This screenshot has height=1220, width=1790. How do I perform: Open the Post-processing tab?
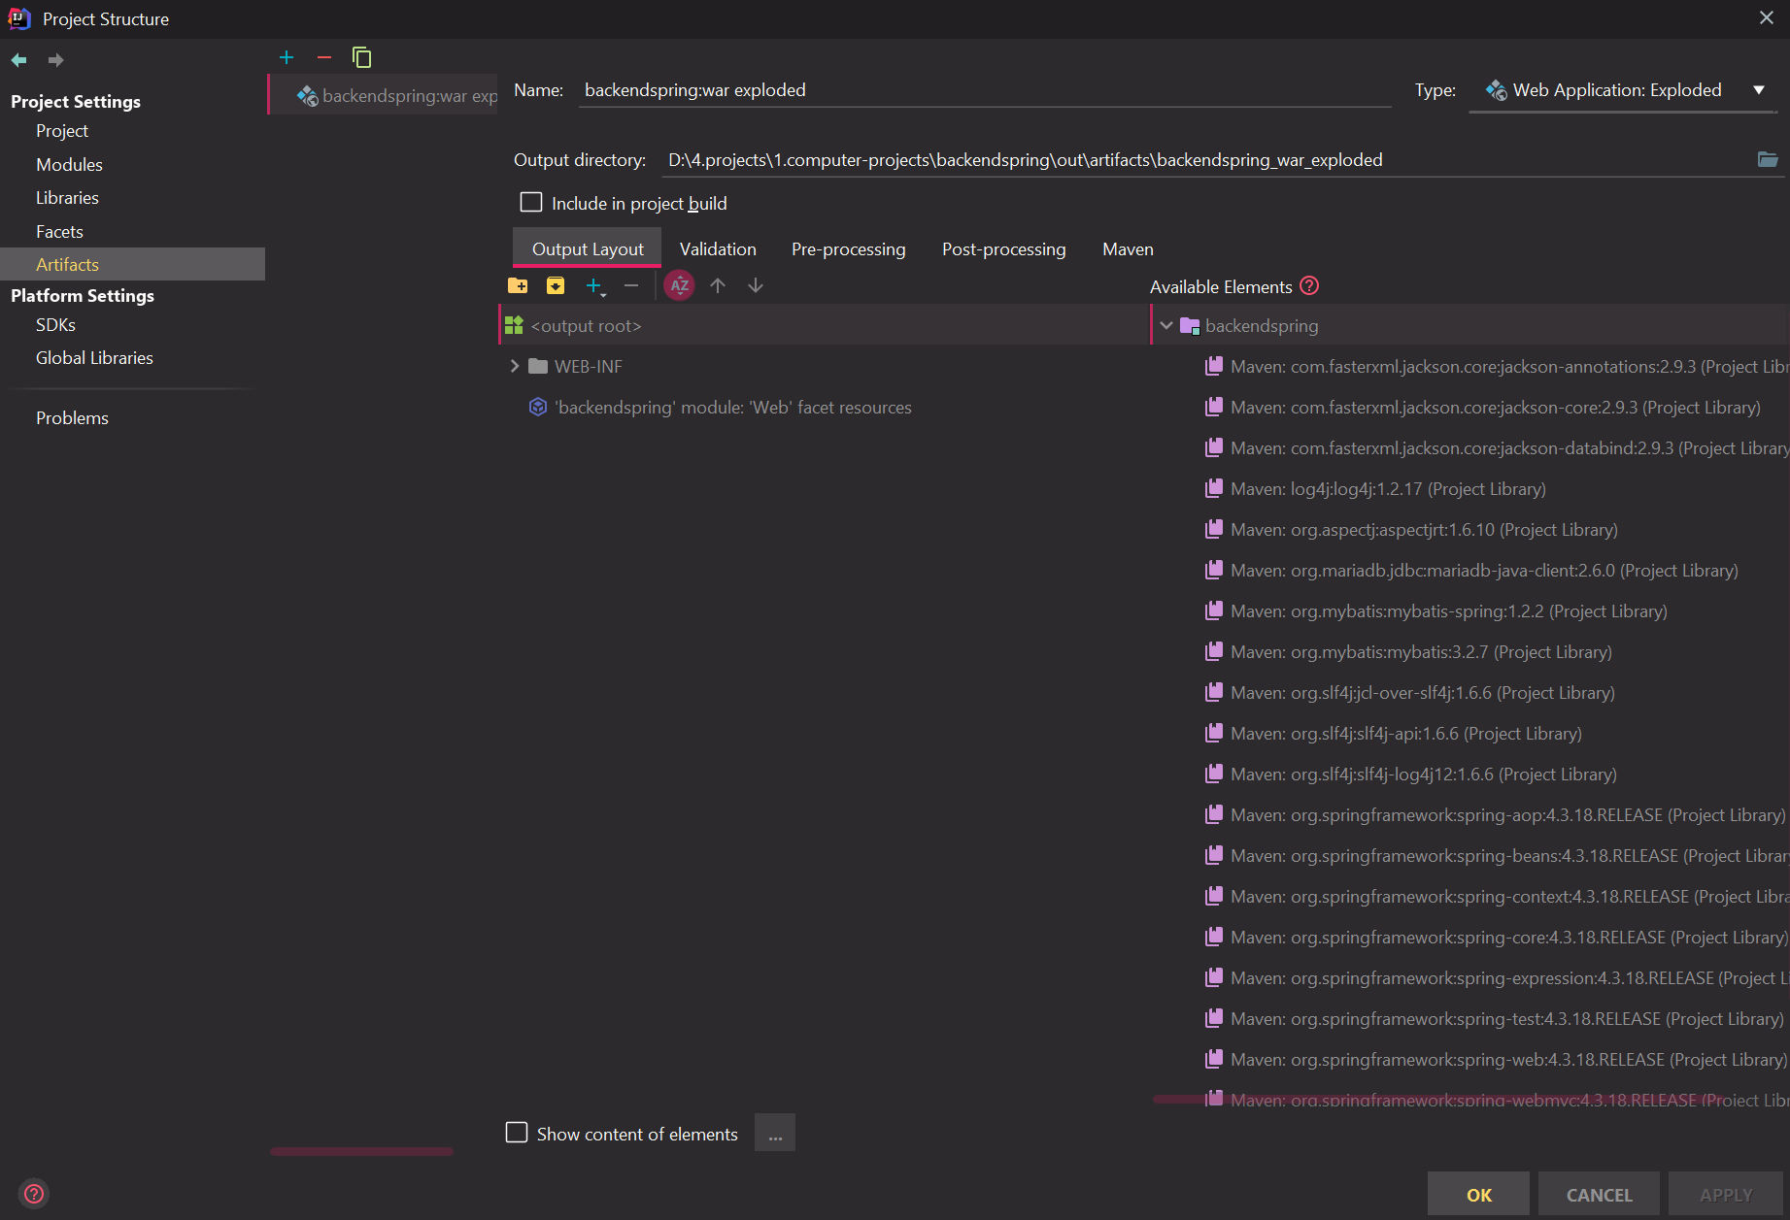coord(1003,249)
